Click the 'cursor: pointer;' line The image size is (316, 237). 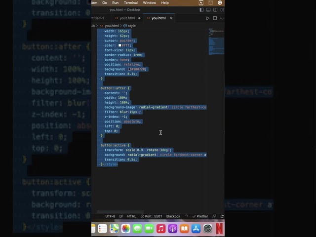pos(119,40)
